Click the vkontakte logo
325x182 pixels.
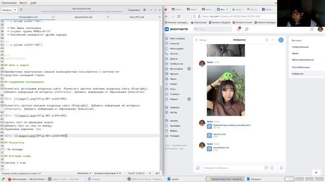tap(176, 29)
